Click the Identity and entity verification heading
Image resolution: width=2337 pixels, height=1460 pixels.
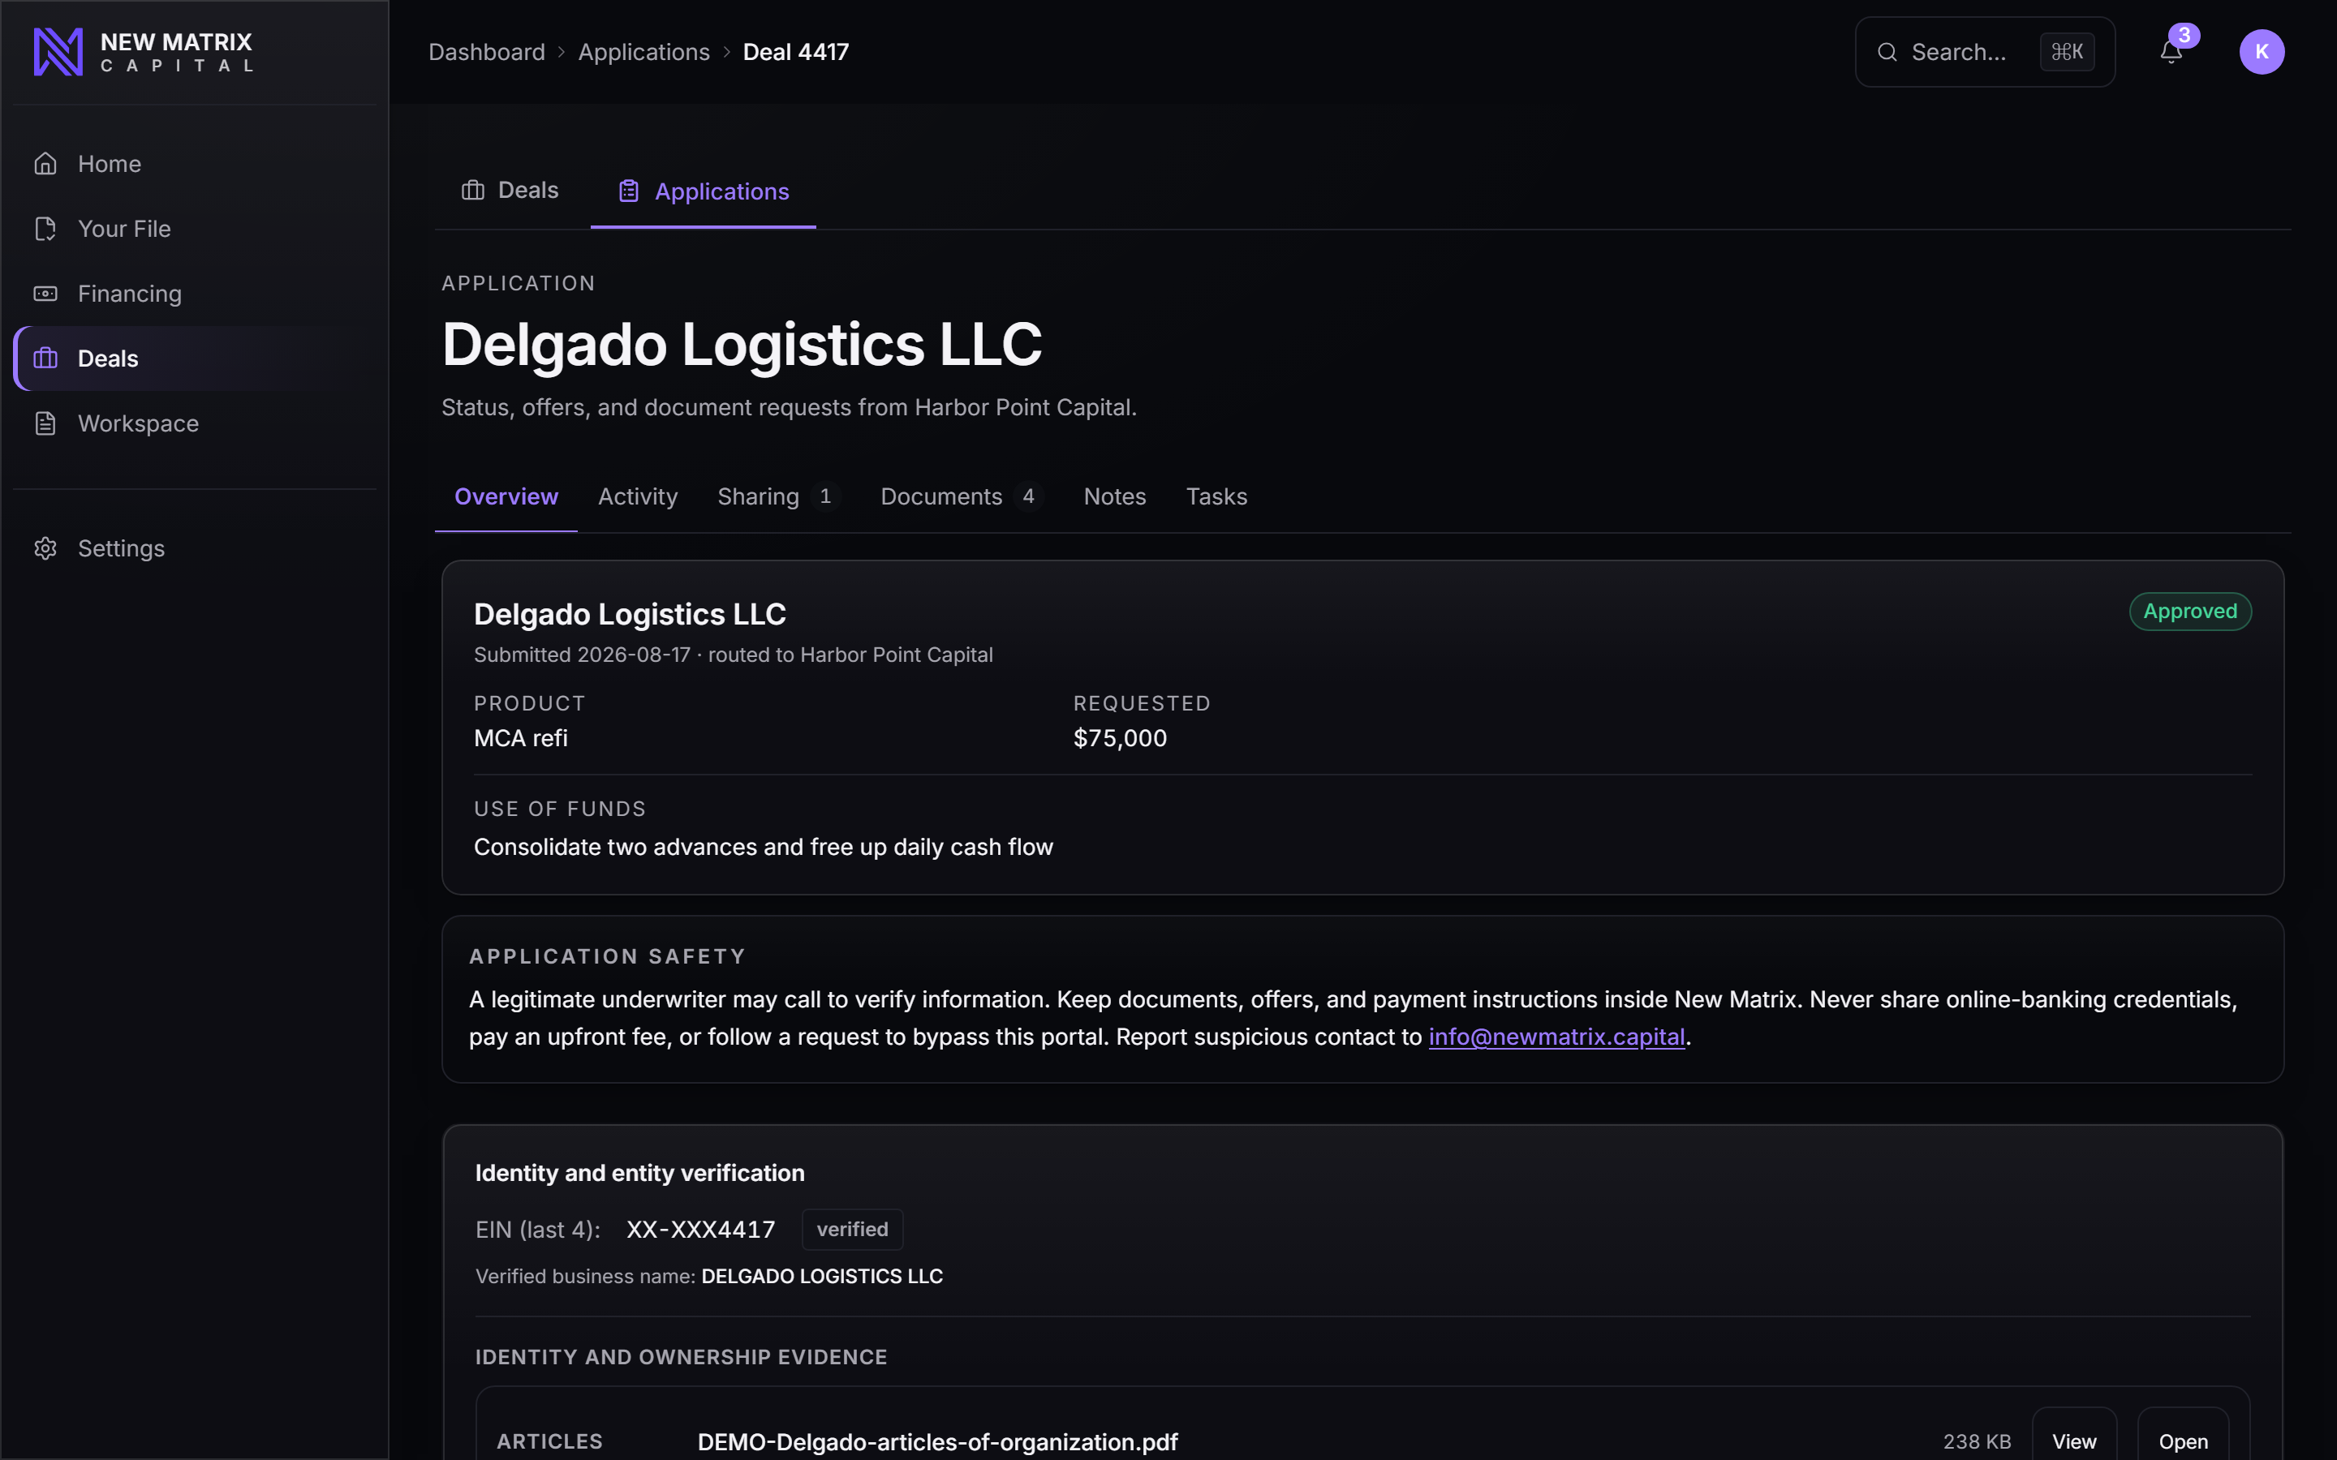point(639,1173)
